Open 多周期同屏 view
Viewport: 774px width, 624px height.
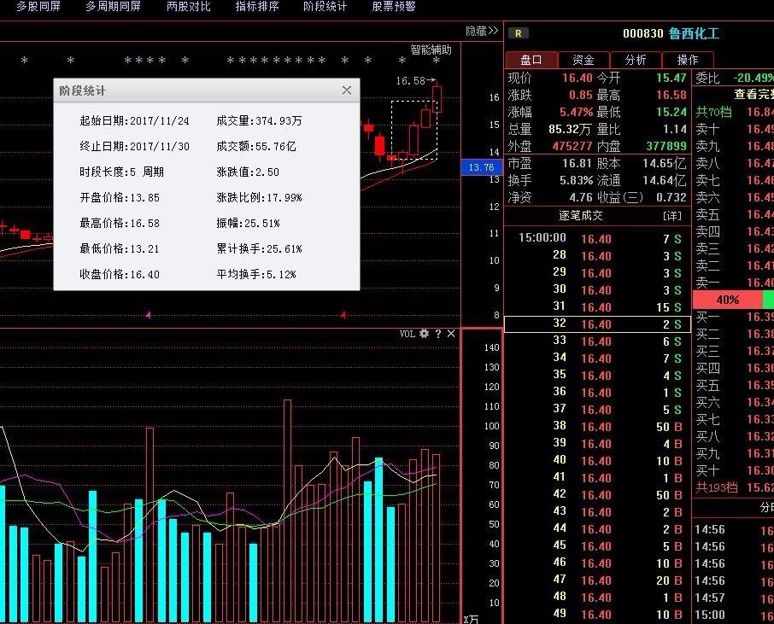pyautogui.click(x=113, y=7)
